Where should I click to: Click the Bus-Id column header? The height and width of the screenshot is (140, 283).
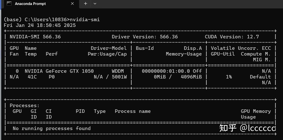click(145, 48)
